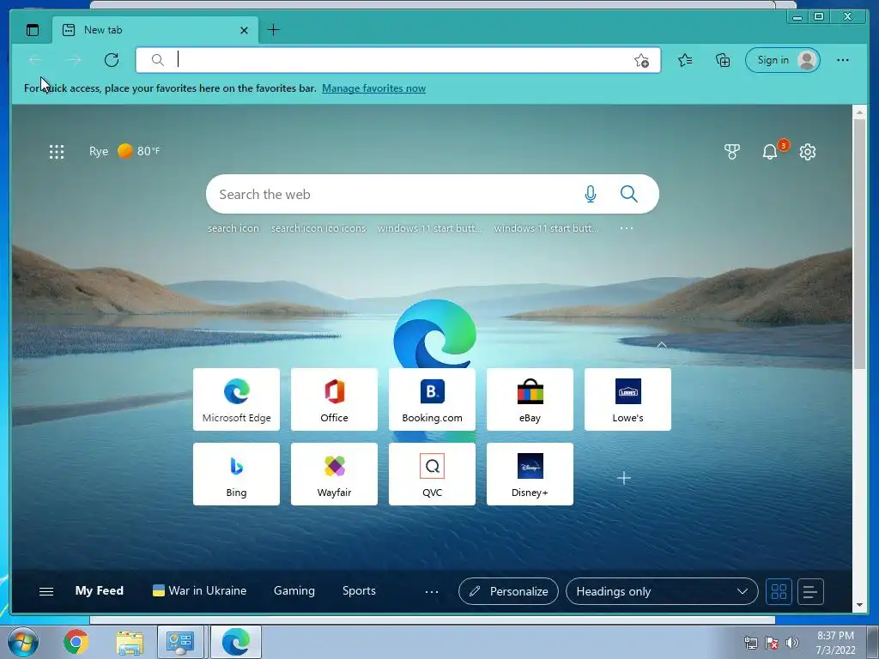Open eBay quick link tile
The height and width of the screenshot is (659, 879).
[530, 400]
